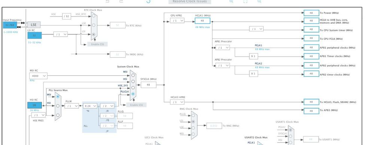Click the Input frequency 32.768 field
This screenshot has height=145, width=374.
point(10,25)
